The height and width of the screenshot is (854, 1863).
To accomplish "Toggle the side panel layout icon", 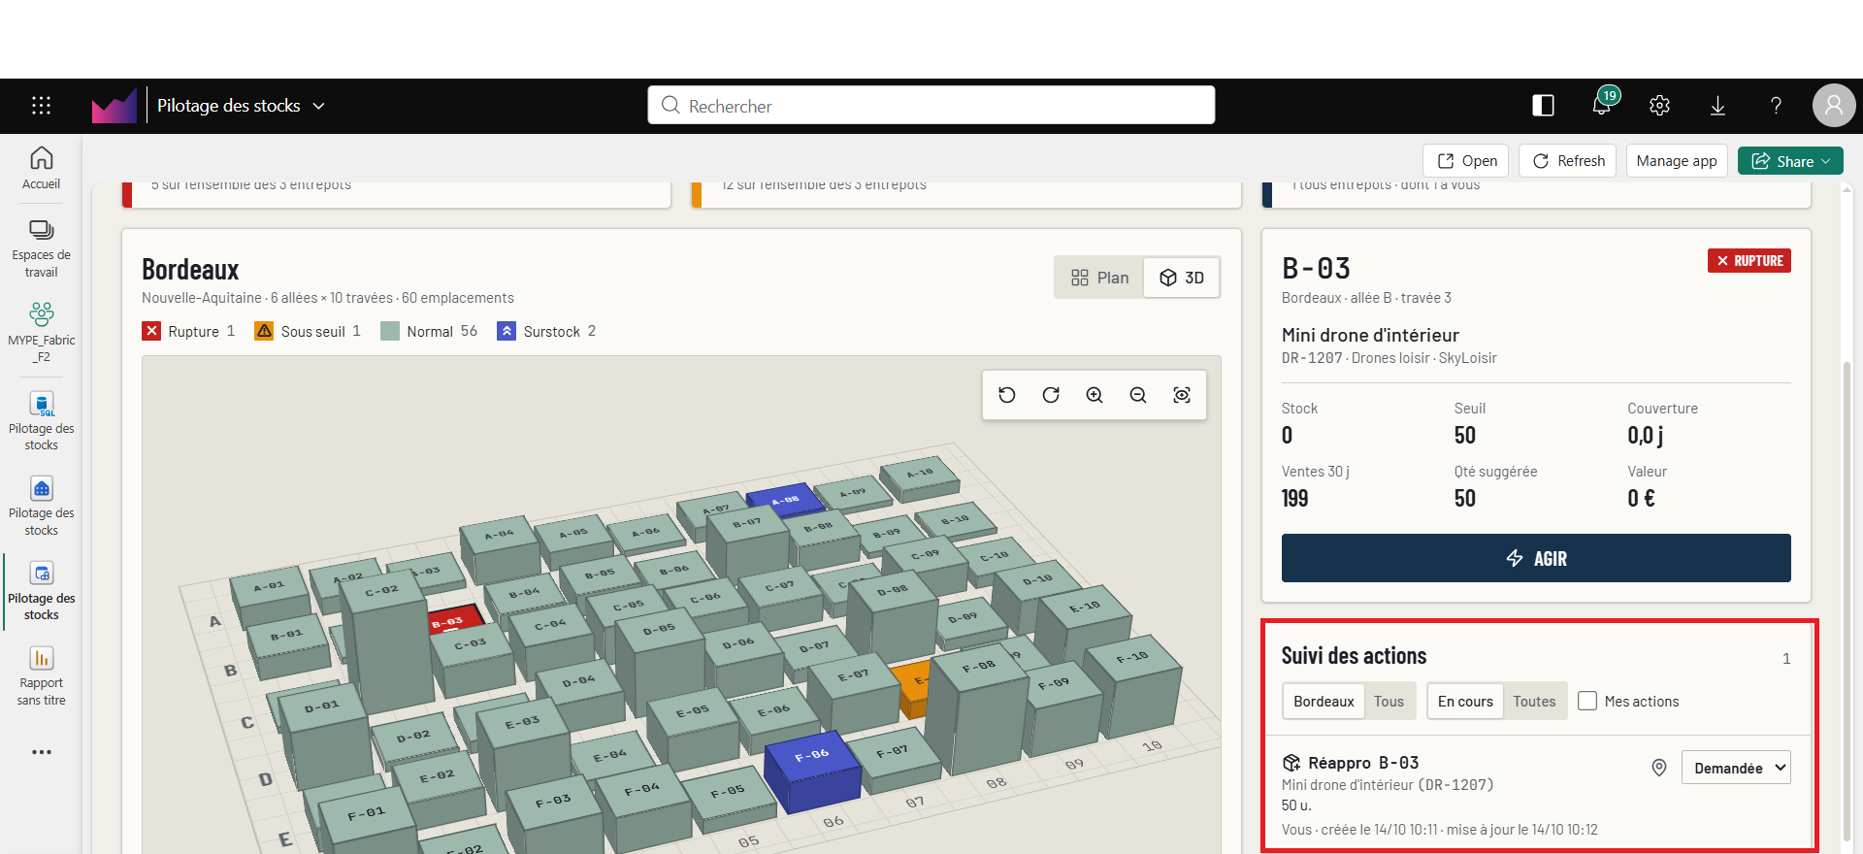I will tap(1543, 106).
